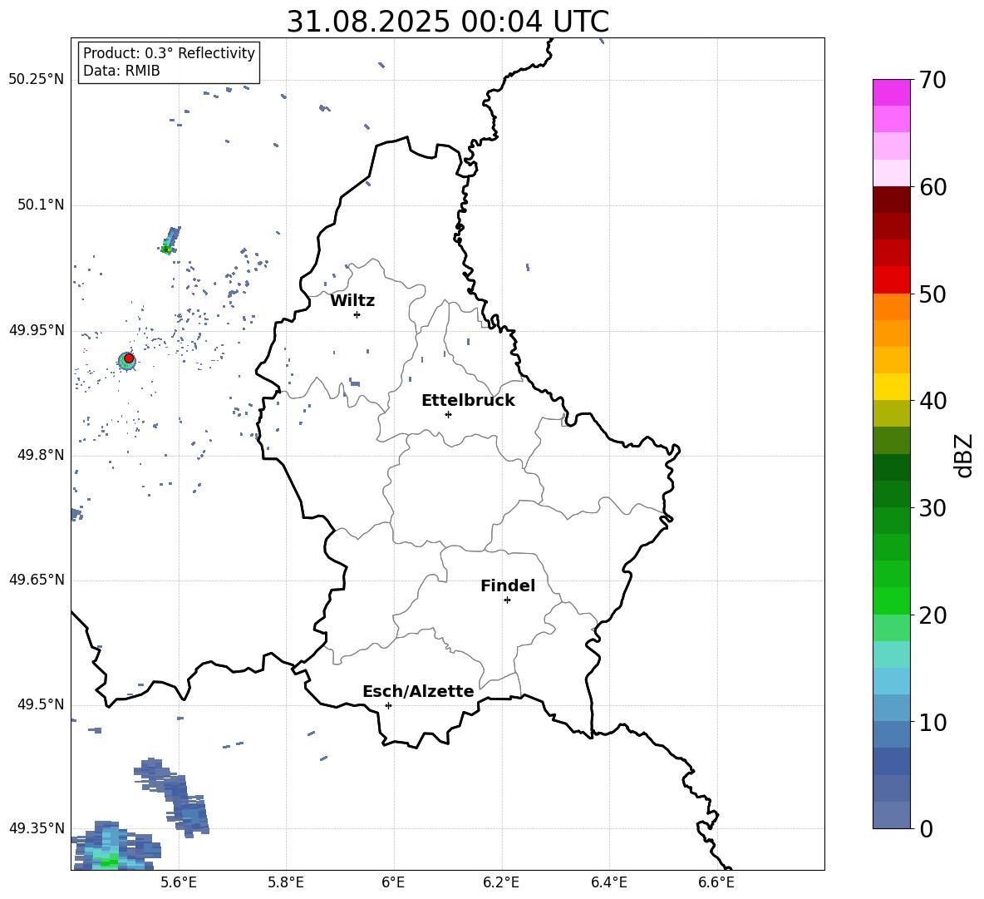Click the 50.1°N latitude label

[x=41, y=205]
